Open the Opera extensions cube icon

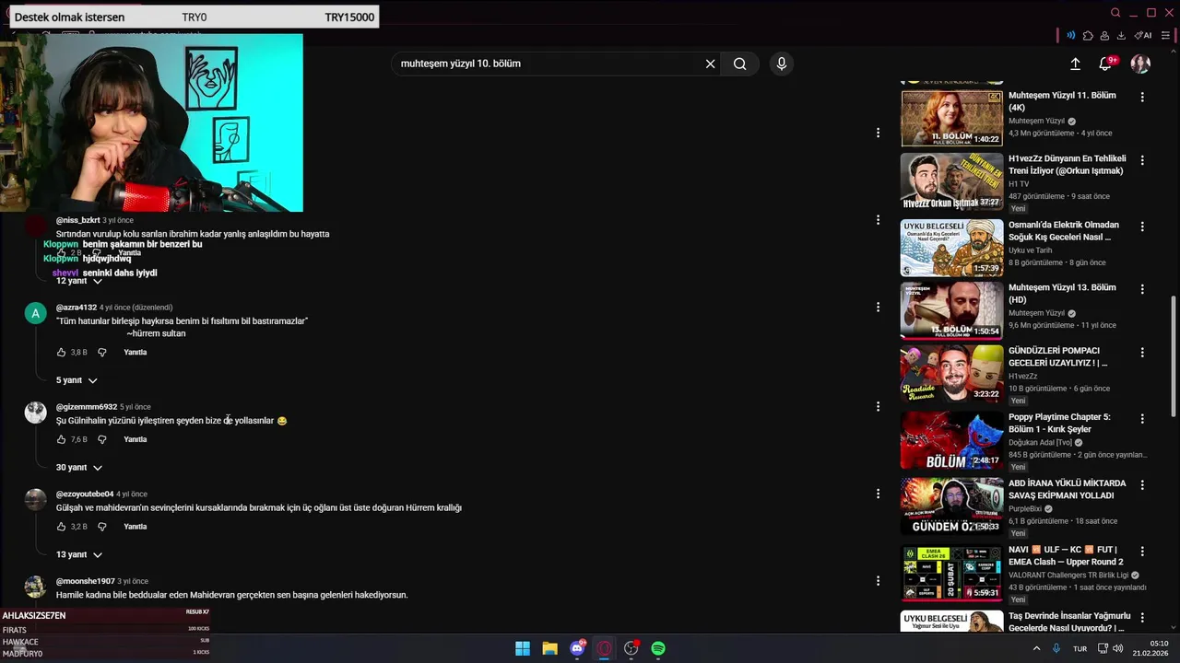pos(1088,35)
